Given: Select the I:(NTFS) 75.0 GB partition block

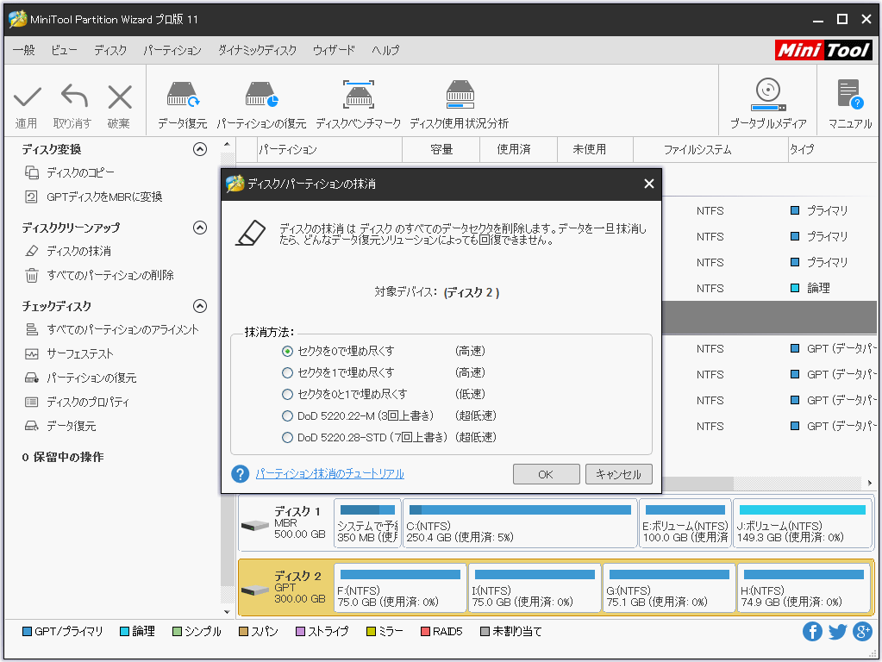Looking at the screenshot, I should coord(535,588).
